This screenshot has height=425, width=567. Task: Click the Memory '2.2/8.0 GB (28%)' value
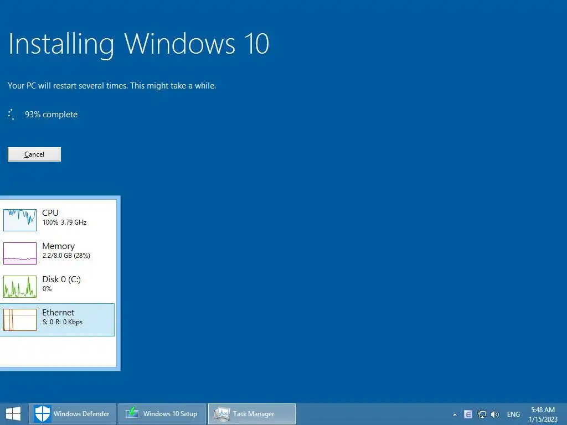(x=66, y=256)
